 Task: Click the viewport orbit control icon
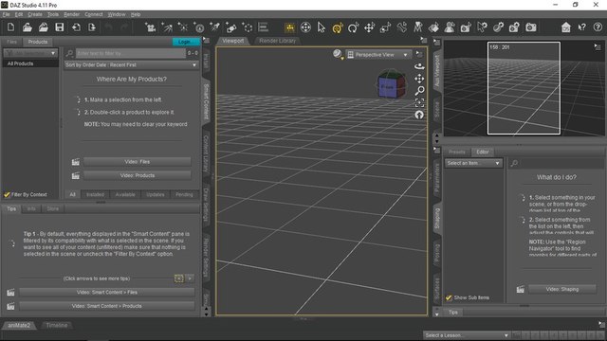pos(419,66)
